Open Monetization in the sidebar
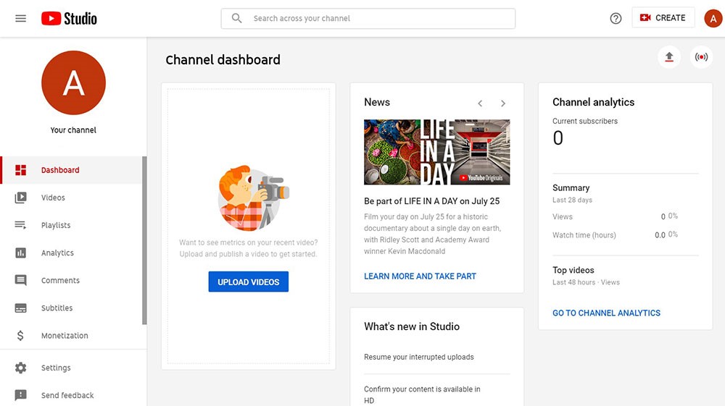Screen dimensions: 725x406 point(71,335)
